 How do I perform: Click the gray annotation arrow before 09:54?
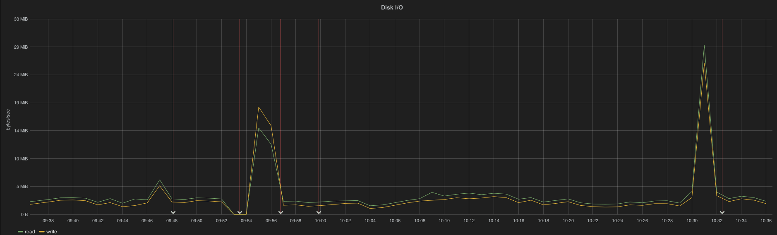tap(240, 213)
